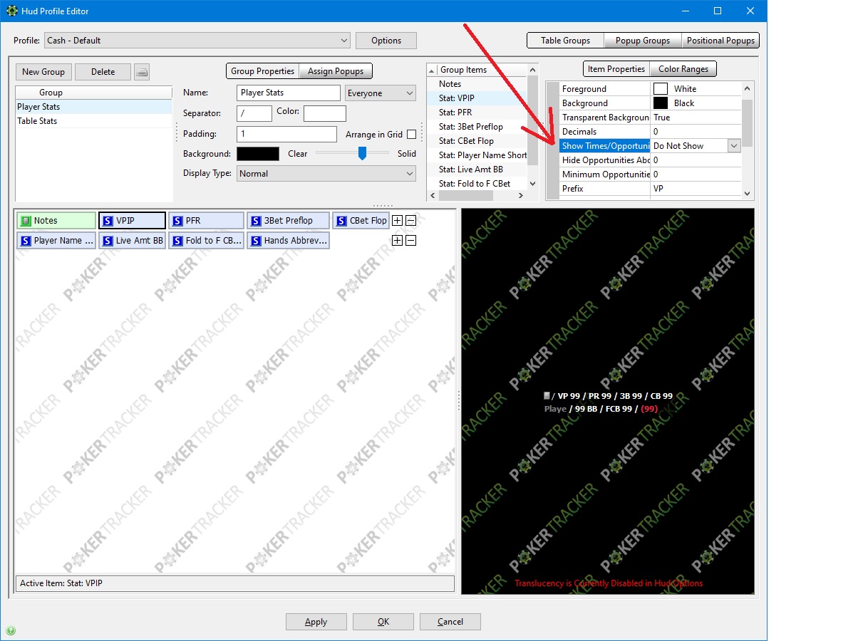The height and width of the screenshot is (641, 858).
Task: Select the Player Name stat item in layout
Action: click(56, 241)
